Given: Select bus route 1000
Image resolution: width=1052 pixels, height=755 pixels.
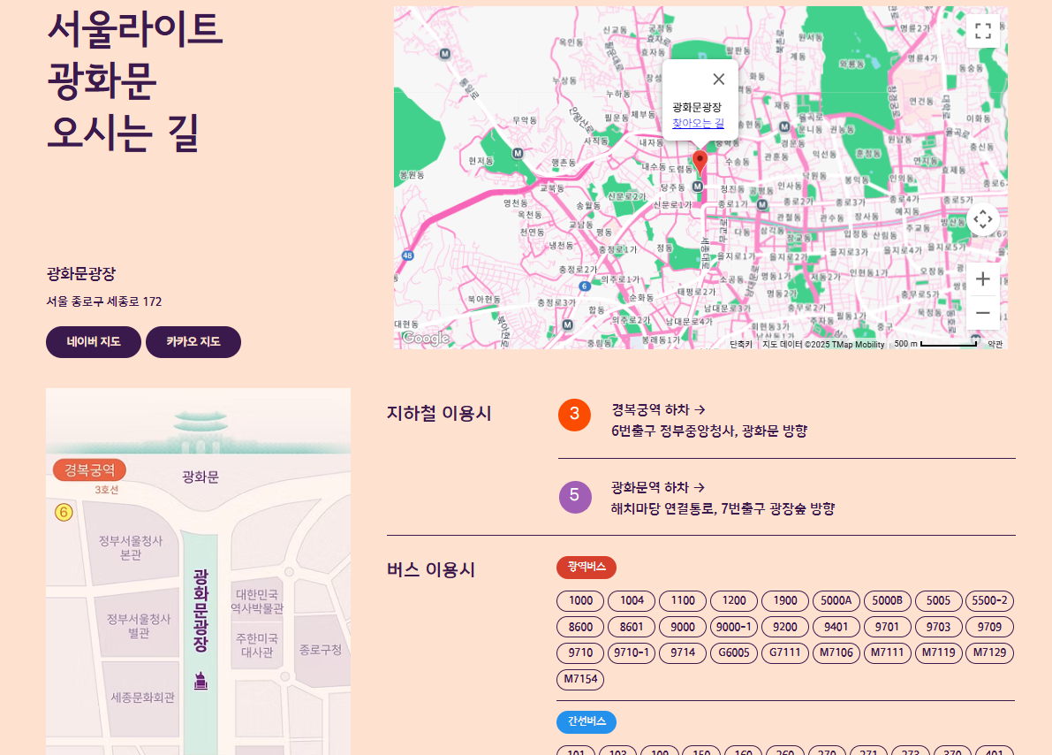Looking at the screenshot, I should coord(579,600).
